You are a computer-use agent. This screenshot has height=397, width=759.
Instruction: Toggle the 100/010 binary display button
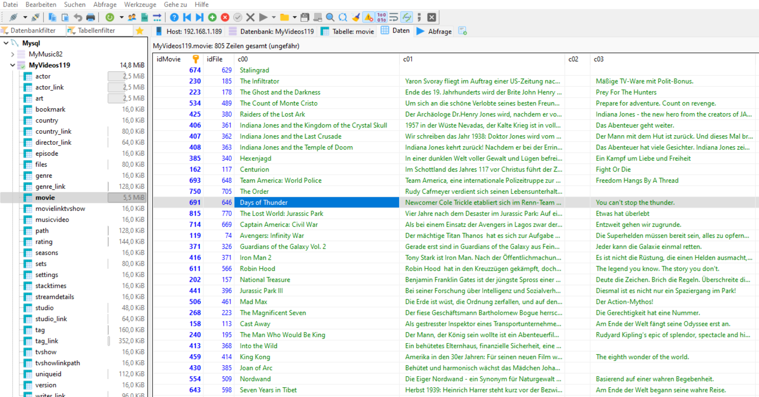[x=382, y=17]
